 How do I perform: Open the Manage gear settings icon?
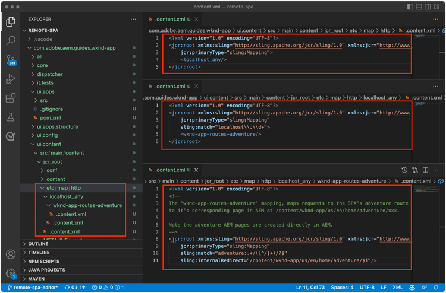[x=11, y=273]
